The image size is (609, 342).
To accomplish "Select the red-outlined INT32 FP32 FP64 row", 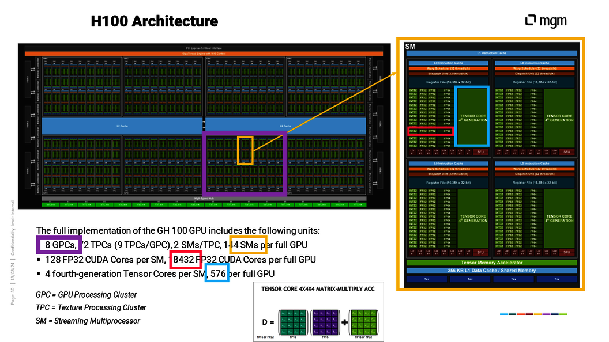I will coord(430,131).
